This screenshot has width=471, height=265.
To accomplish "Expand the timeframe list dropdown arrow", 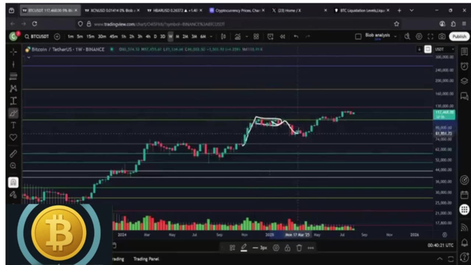I will (211, 36).
